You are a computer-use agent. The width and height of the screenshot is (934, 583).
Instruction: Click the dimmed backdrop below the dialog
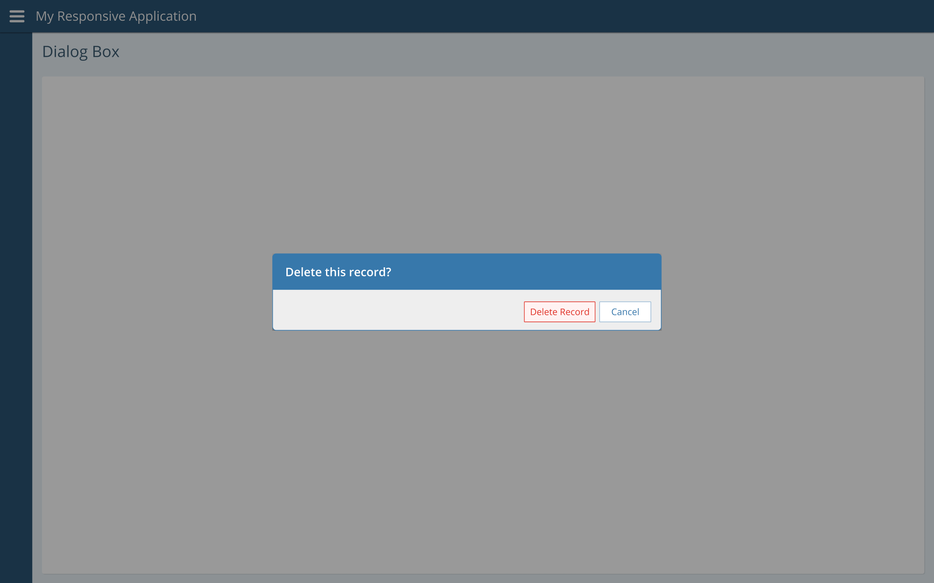(467, 440)
